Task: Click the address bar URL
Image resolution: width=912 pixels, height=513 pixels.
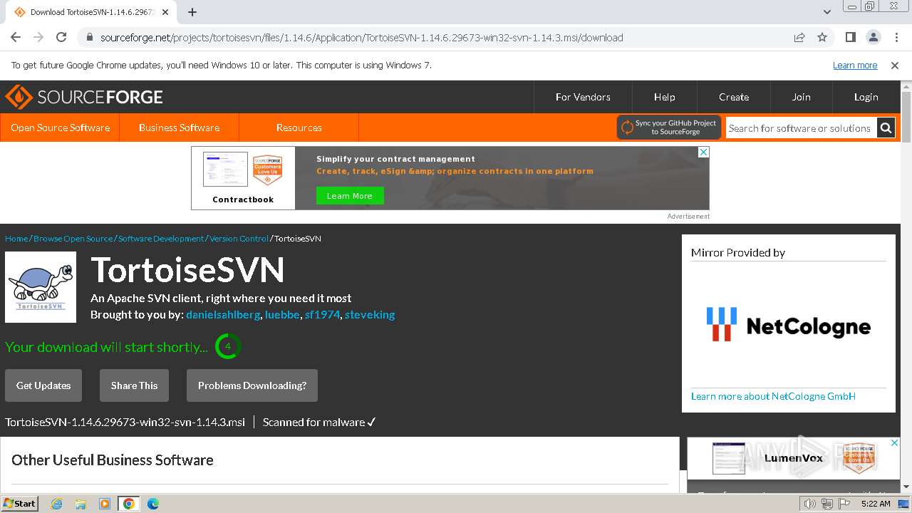Action: (x=362, y=38)
